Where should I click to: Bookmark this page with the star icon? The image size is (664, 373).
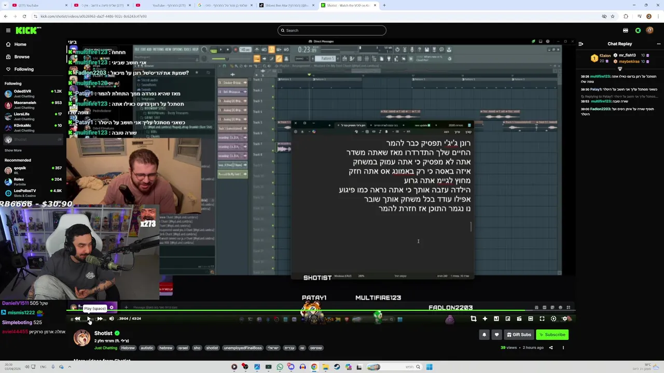(613, 16)
